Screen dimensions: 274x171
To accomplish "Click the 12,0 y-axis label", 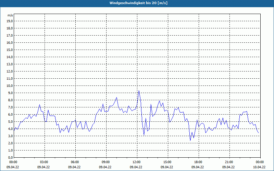I will tap(10, 71).
